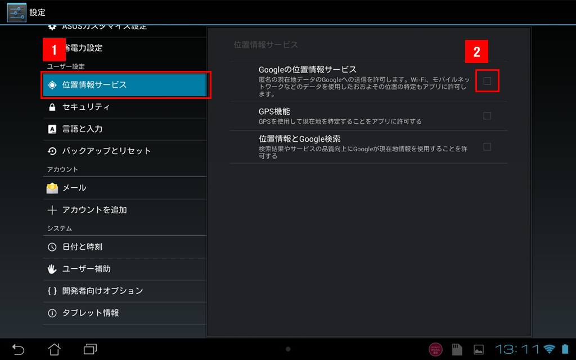Enable GPS機能 checkbox
Image resolution: width=576 pixels, height=360 pixels.
click(x=487, y=116)
